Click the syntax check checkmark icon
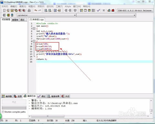 tap(98, 10)
